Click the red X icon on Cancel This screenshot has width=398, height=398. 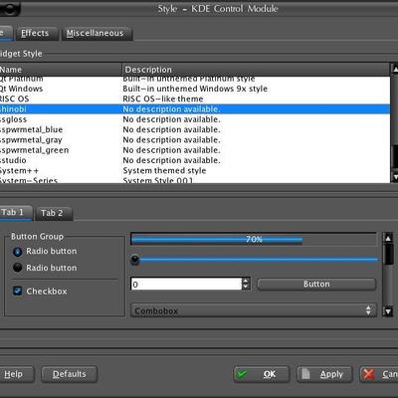(368, 374)
